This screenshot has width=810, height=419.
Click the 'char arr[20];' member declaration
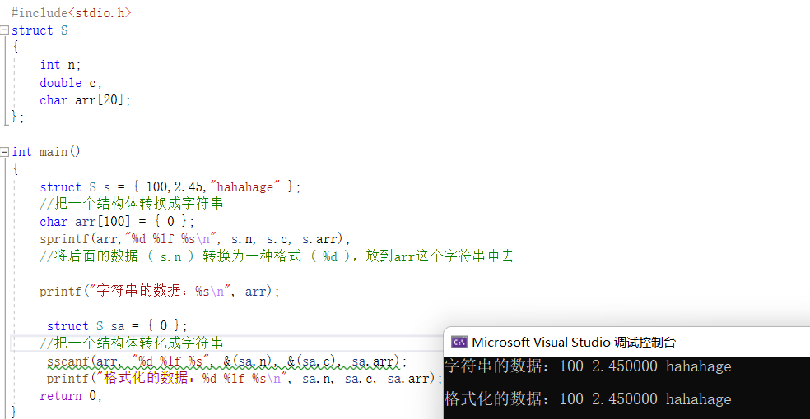(85, 100)
